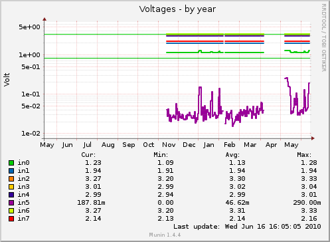Image resolution: width=330 pixels, height=242 pixels.
Task: Click in6 average value 3.31
Action: coord(237,211)
